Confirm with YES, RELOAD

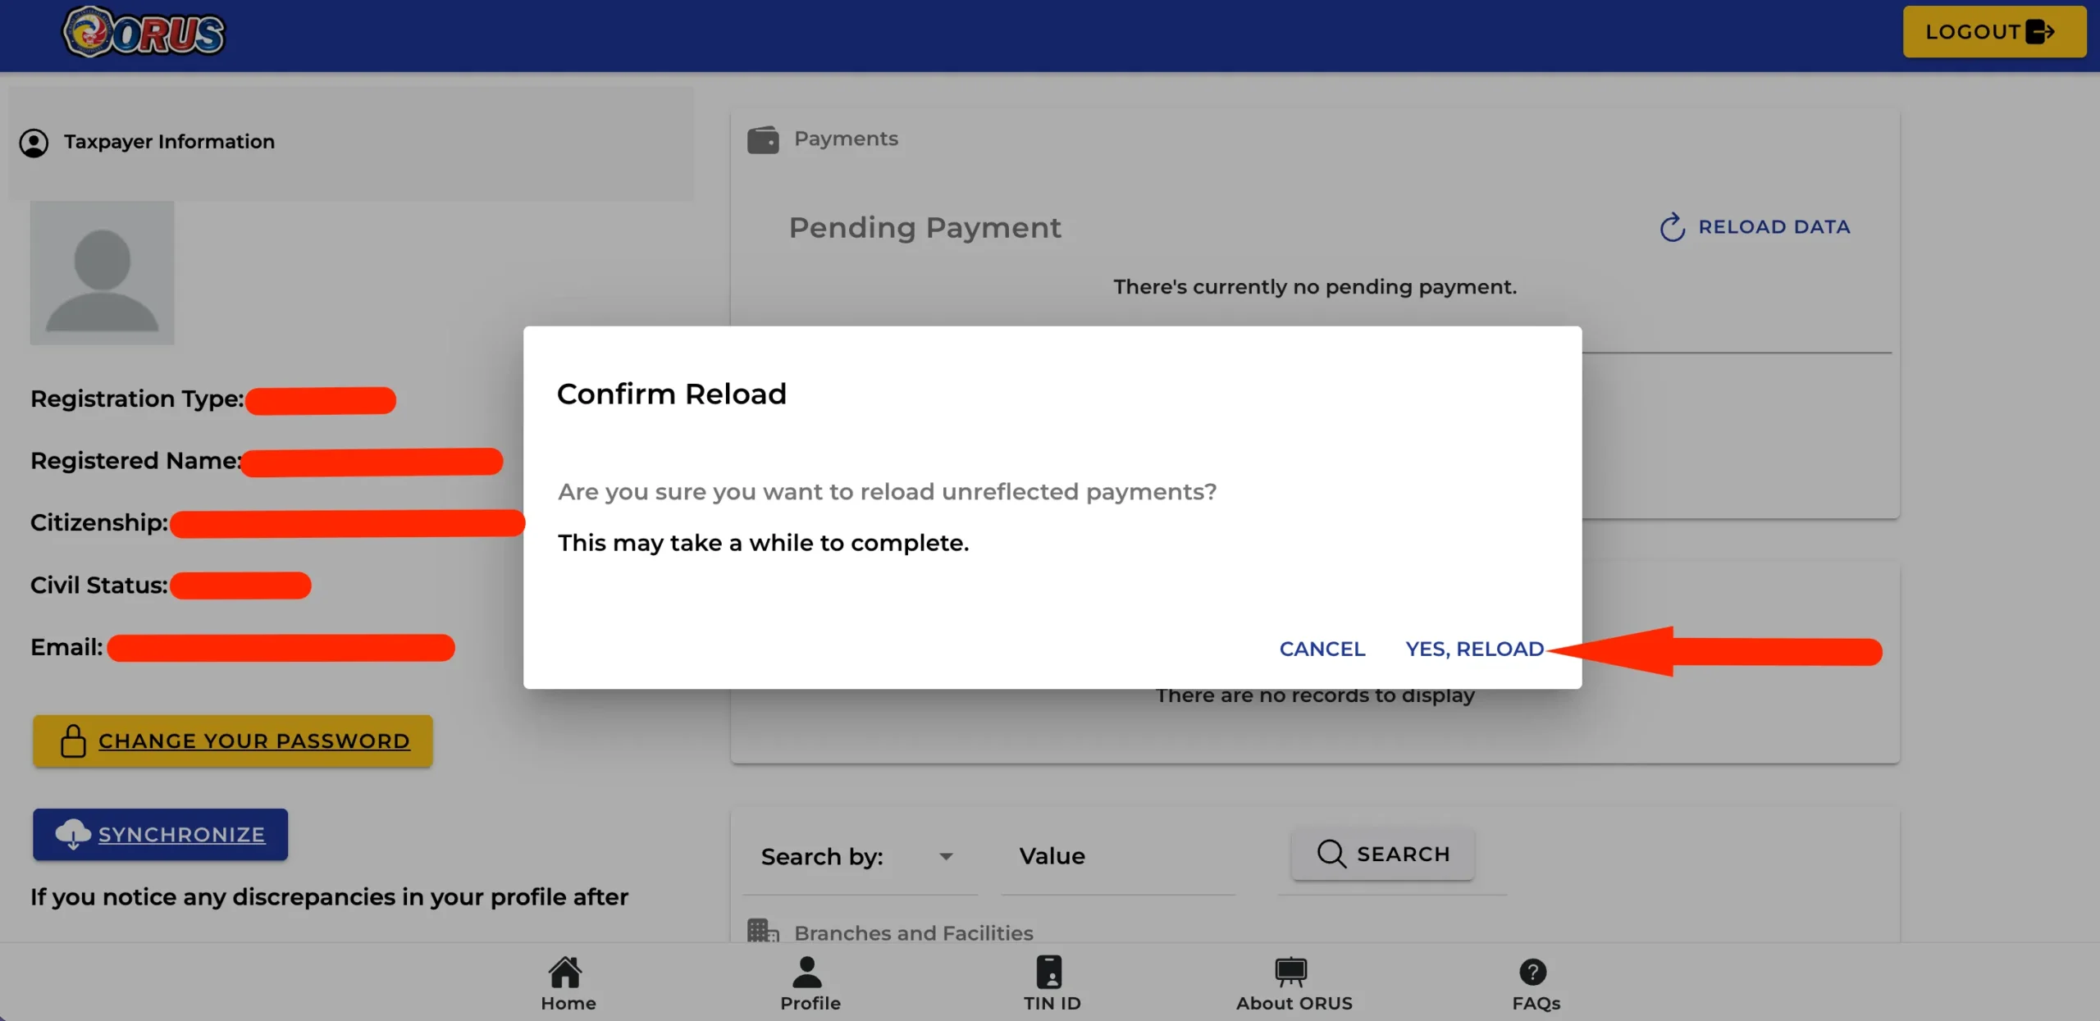click(x=1475, y=649)
